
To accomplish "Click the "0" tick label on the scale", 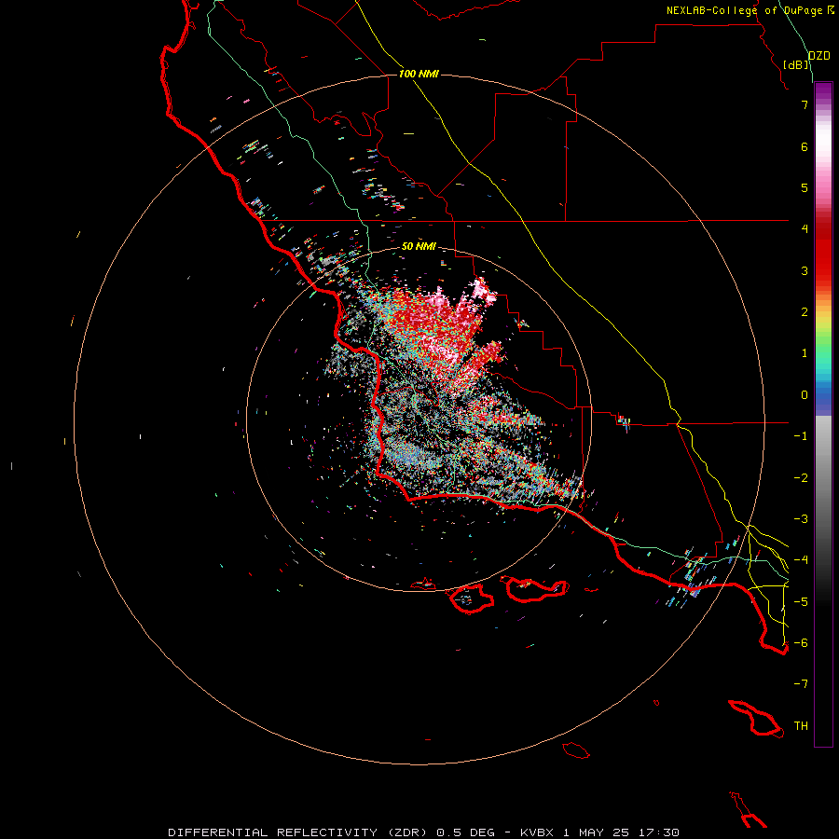I will click(805, 395).
